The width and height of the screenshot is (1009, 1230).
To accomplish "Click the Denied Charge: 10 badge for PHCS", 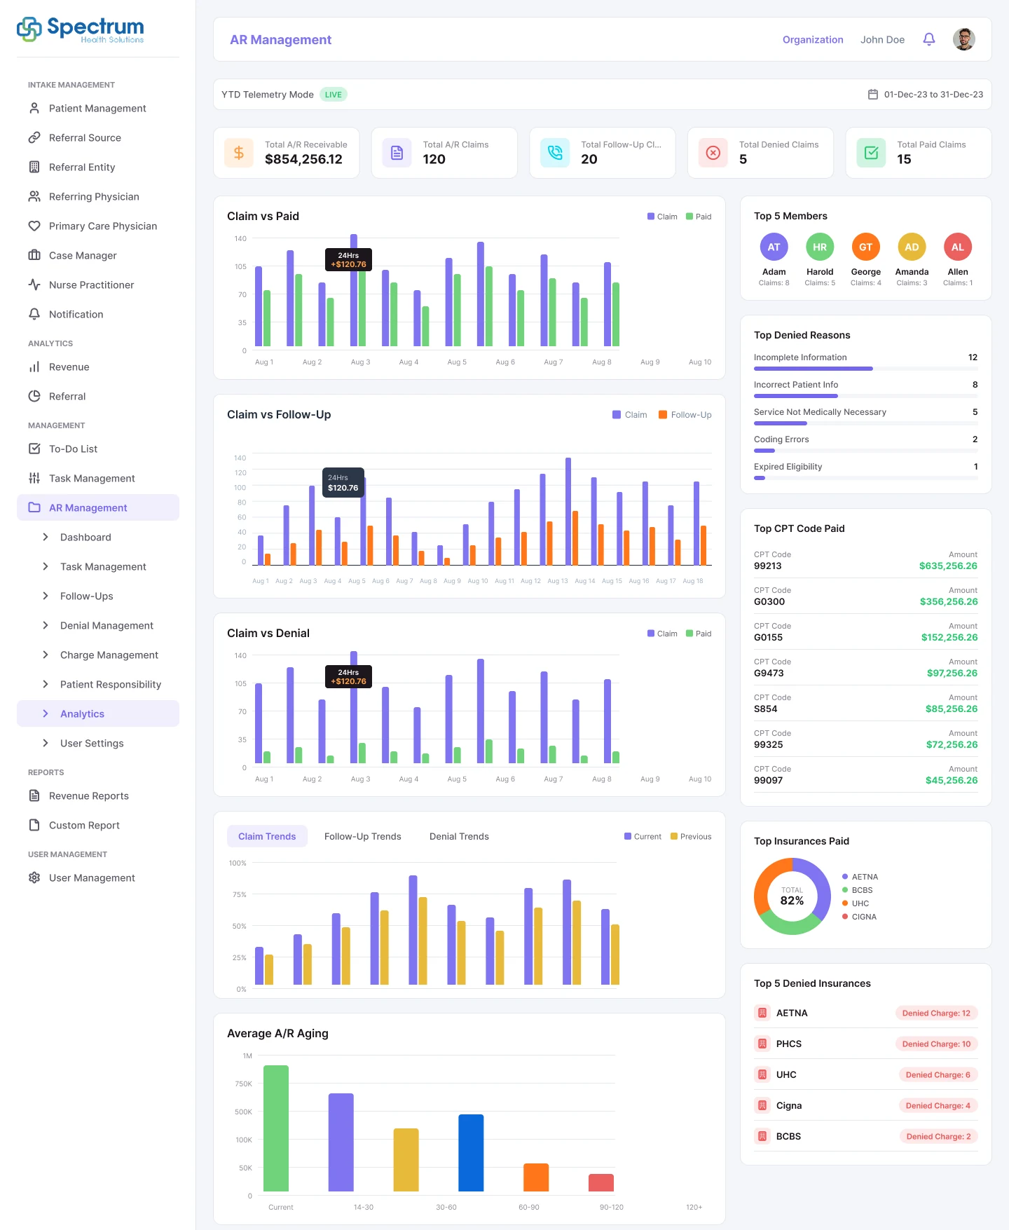I will pyautogui.click(x=936, y=1044).
